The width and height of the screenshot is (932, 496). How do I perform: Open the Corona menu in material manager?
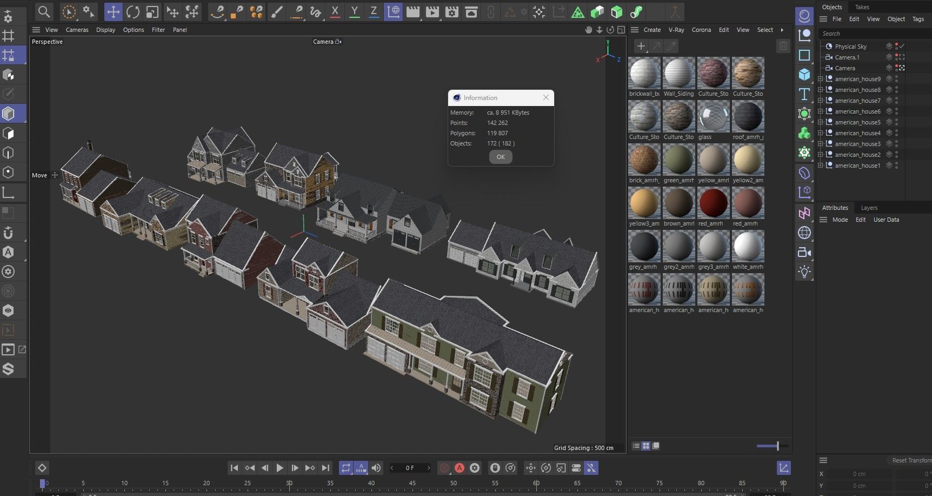pos(701,30)
